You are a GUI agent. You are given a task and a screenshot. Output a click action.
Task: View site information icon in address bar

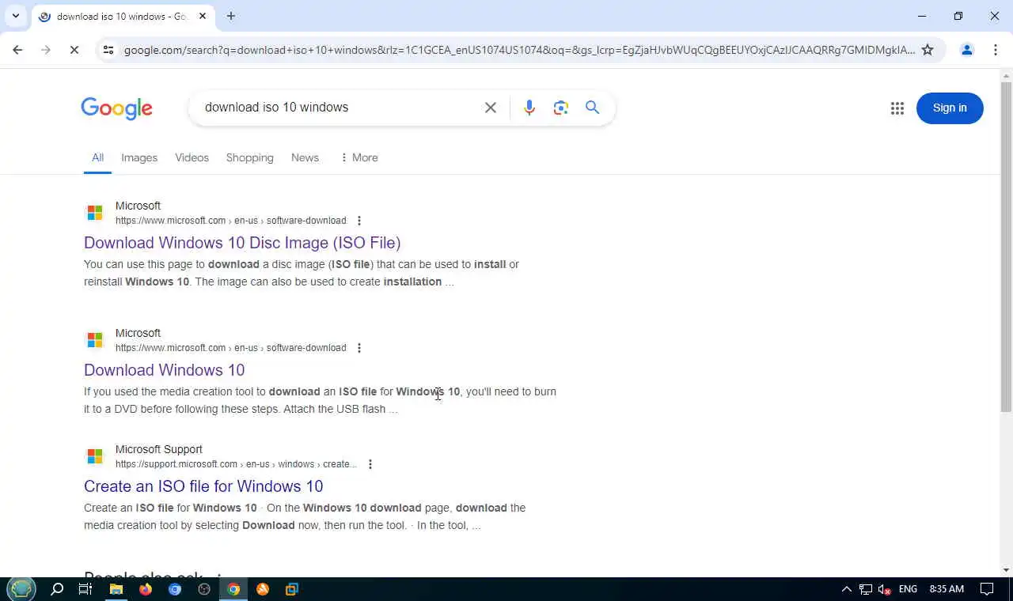[108, 50]
